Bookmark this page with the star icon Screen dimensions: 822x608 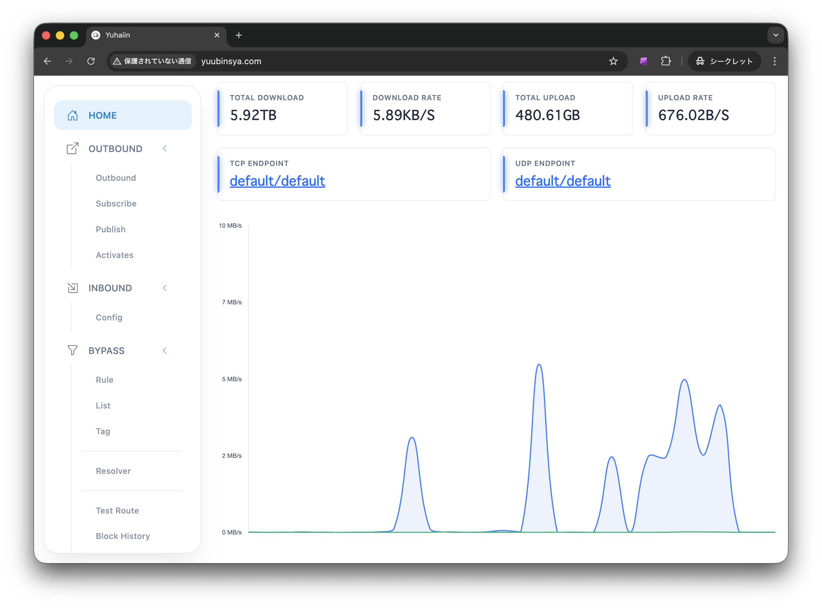pyautogui.click(x=613, y=61)
